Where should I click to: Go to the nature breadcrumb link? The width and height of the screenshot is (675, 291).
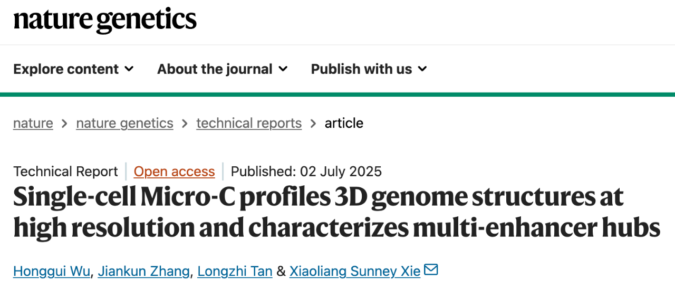point(33,123)
